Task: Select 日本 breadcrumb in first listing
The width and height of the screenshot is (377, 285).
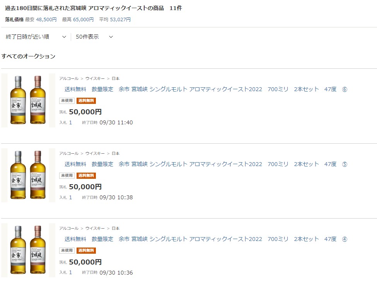Action: 116,78
